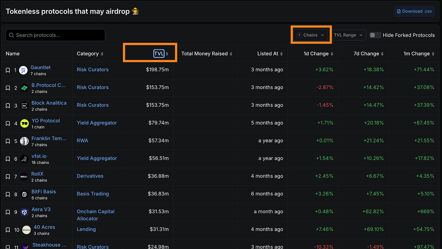
Task: Click Gauntlet's $198.75m TVL value
Action: [x=157, y=70]
